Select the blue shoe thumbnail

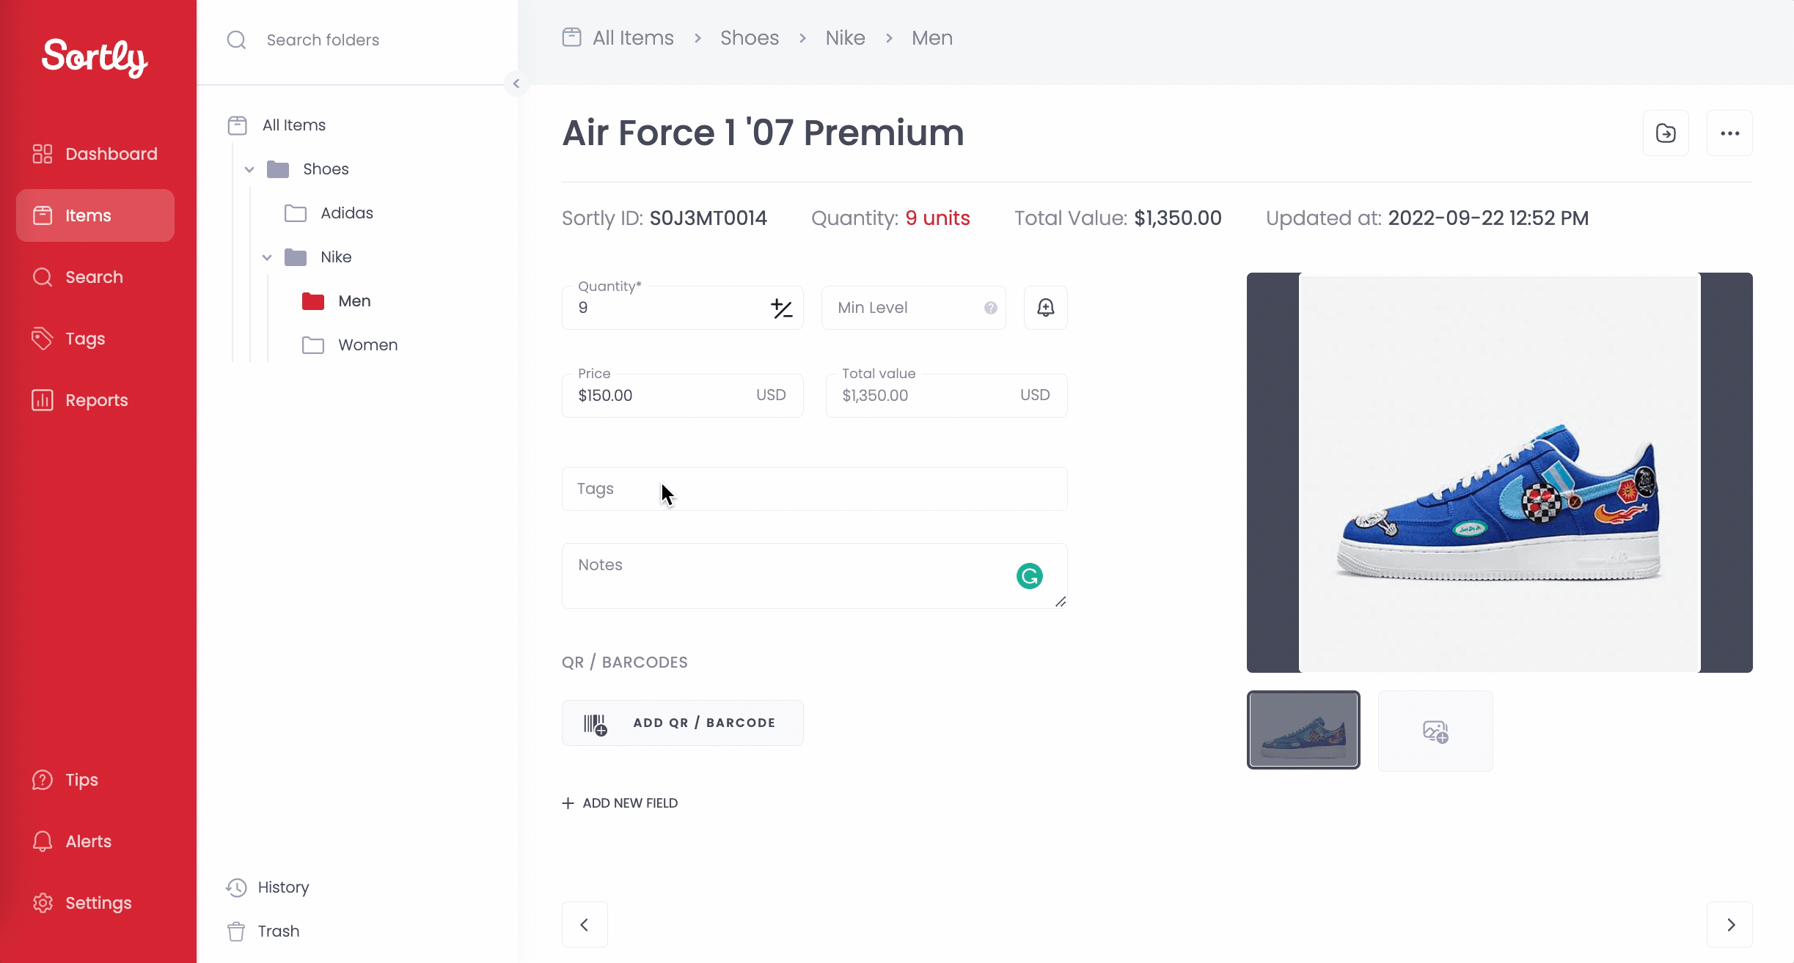1303,730
